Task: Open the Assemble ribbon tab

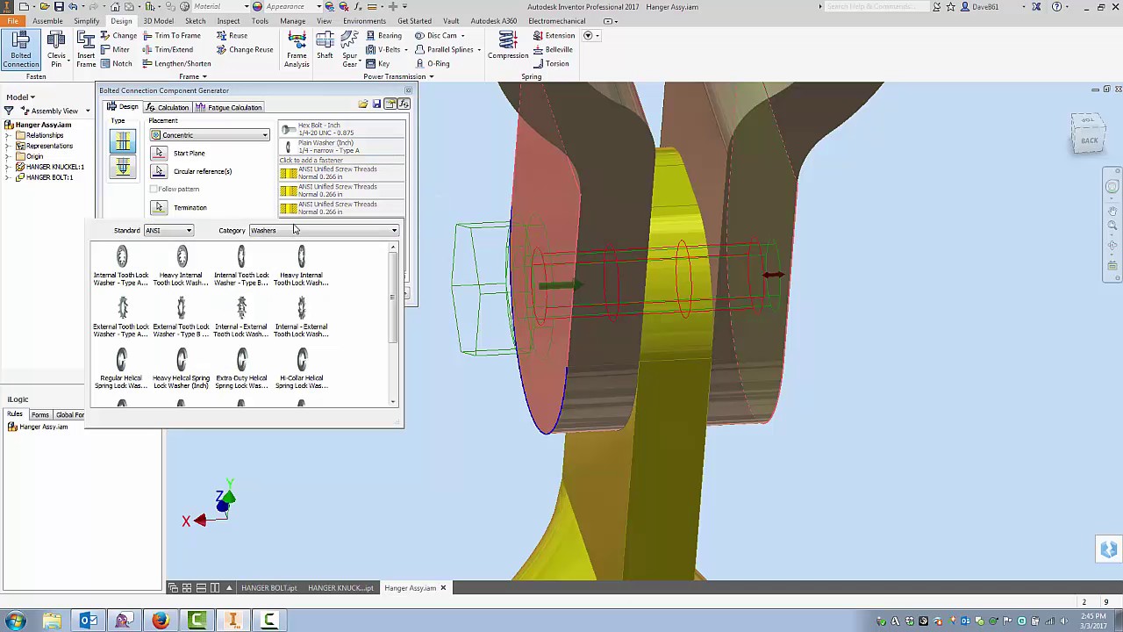Action: click(47, 21)
